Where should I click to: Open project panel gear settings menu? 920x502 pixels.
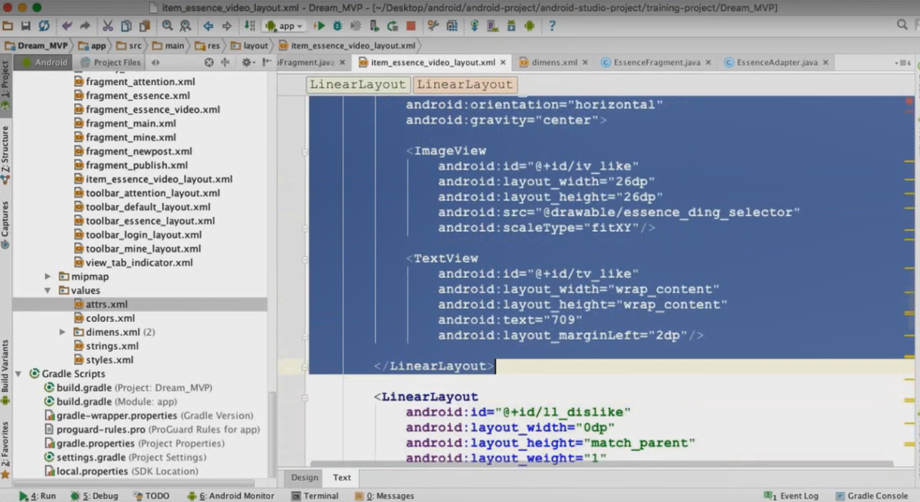click(x=247, y=62)
